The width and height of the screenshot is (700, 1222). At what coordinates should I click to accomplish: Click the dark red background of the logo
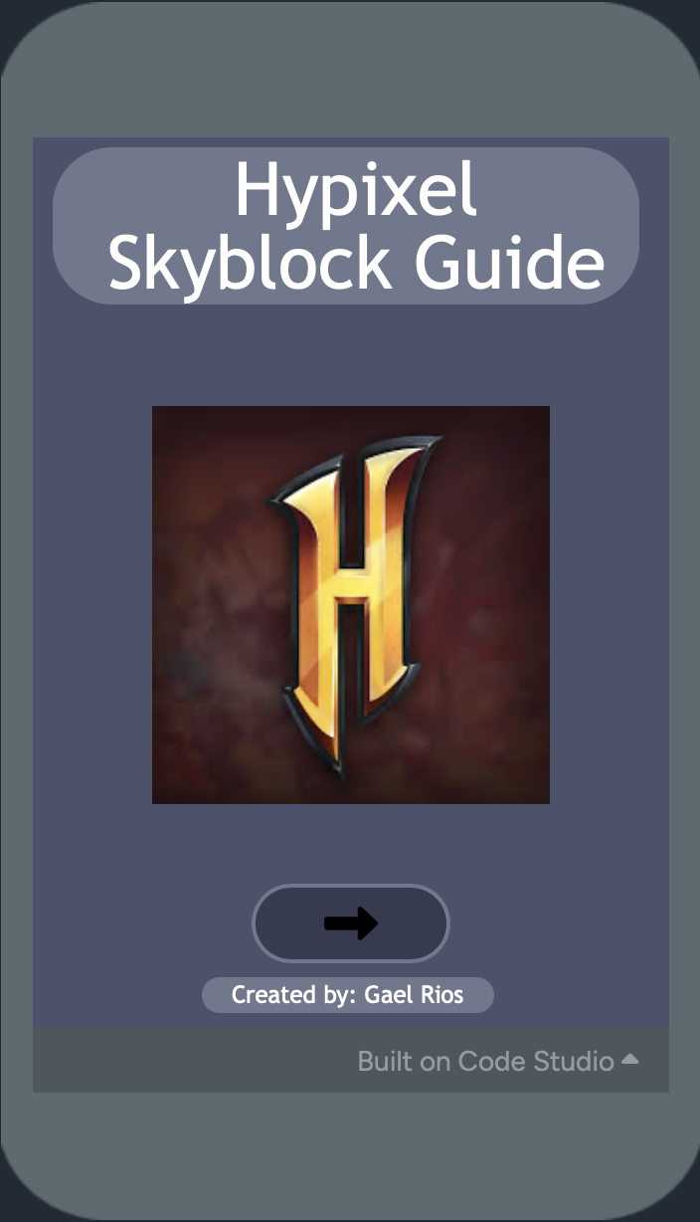click(204, 697)
